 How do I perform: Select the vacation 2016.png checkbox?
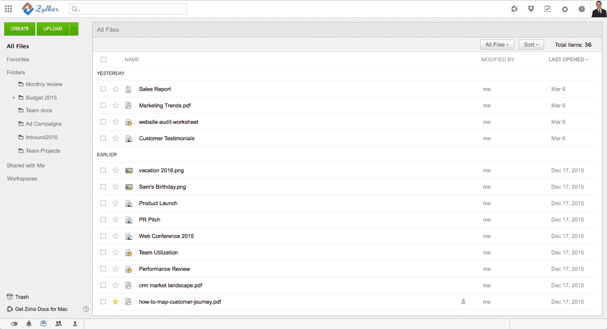coord(103,170)
